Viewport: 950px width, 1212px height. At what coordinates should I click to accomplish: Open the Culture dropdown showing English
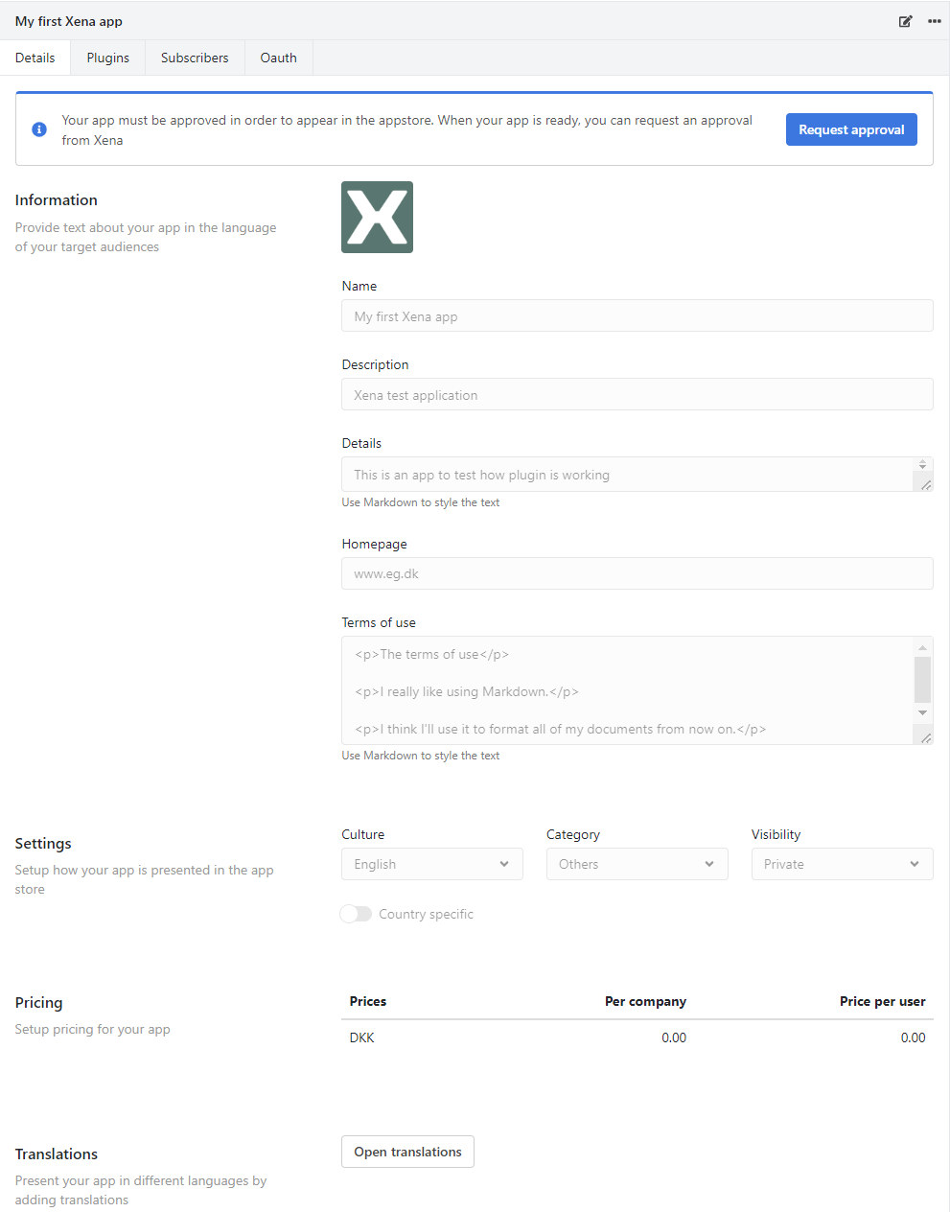tap(431, 864)
